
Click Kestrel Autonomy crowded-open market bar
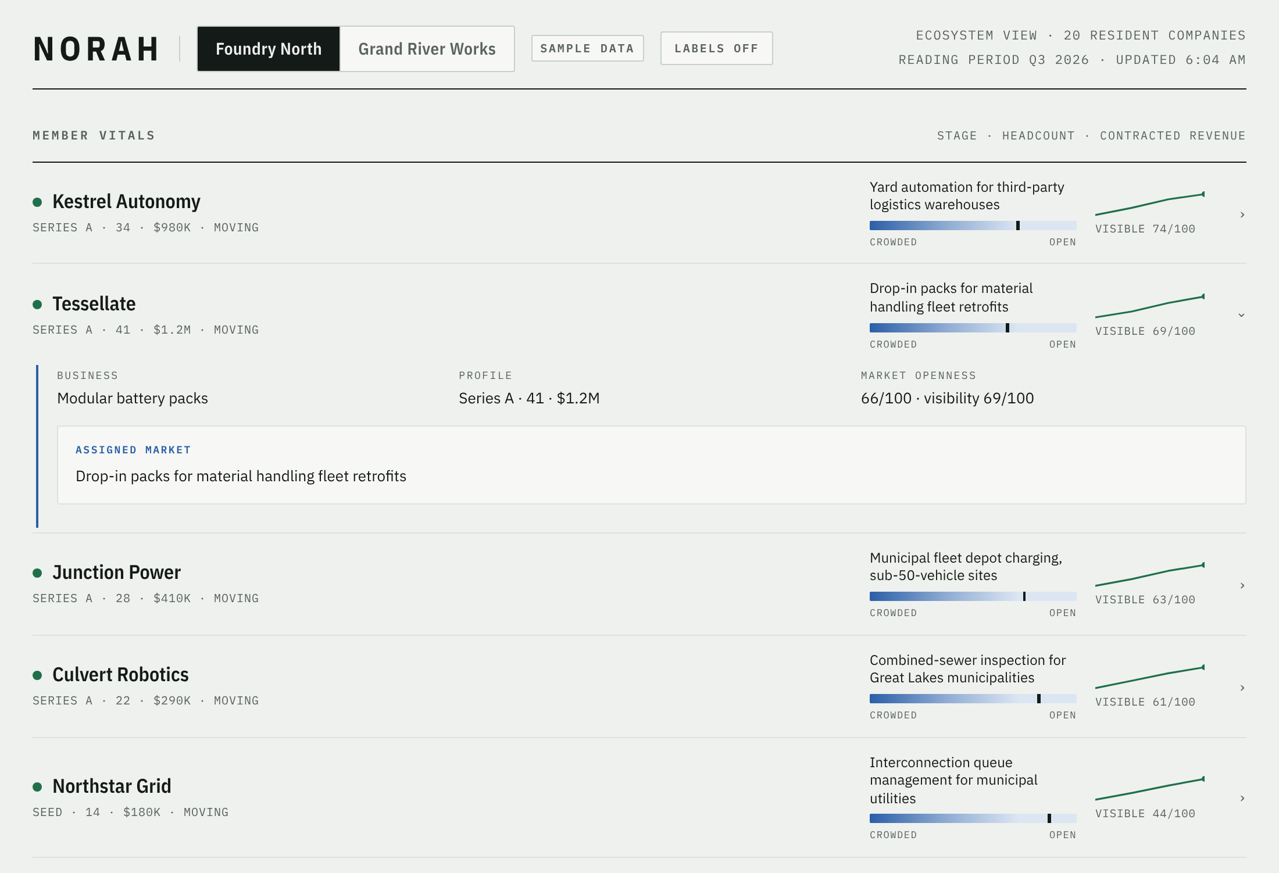[x=973, y=226]
